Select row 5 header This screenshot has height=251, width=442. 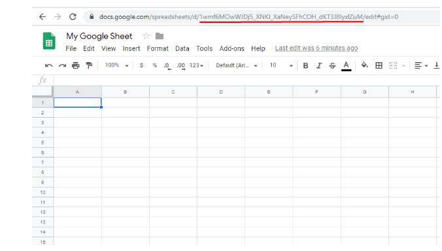[x=42, y=142]
